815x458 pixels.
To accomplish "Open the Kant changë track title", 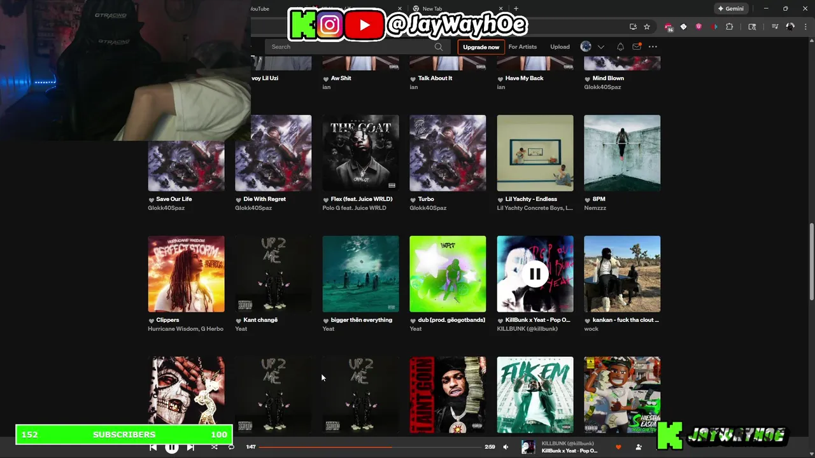I will tap(260, 320).
